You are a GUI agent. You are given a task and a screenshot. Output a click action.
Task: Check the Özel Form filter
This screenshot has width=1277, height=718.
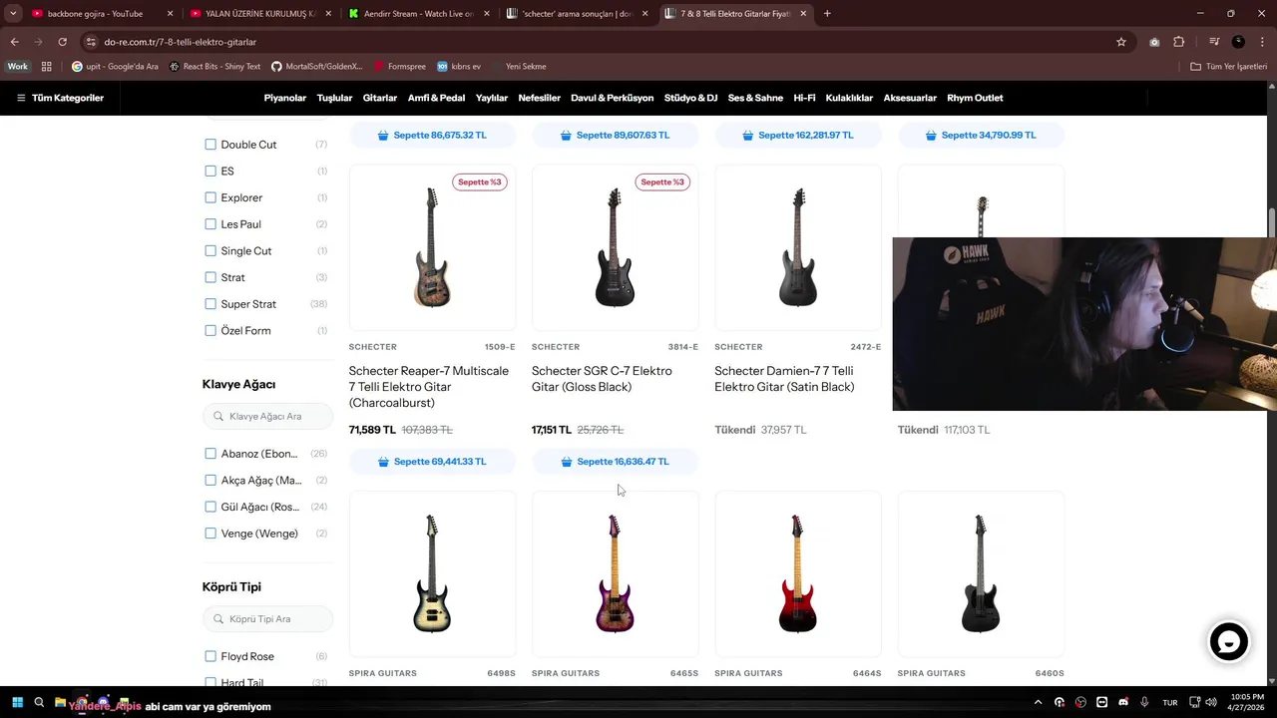pos(211,331)
